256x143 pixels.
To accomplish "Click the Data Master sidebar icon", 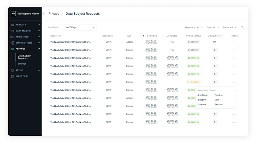I will click(12, 31).
